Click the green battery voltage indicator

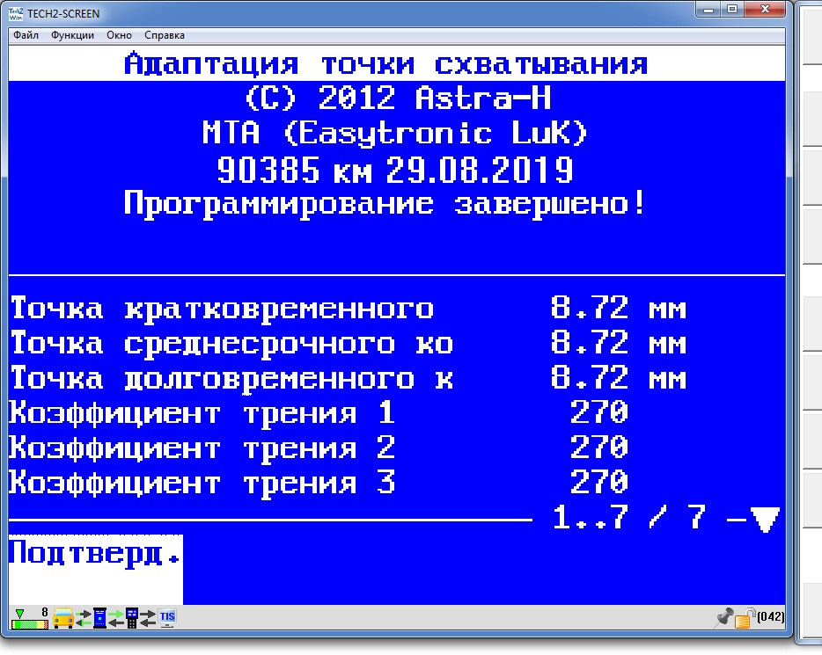[x=30, y=618]
